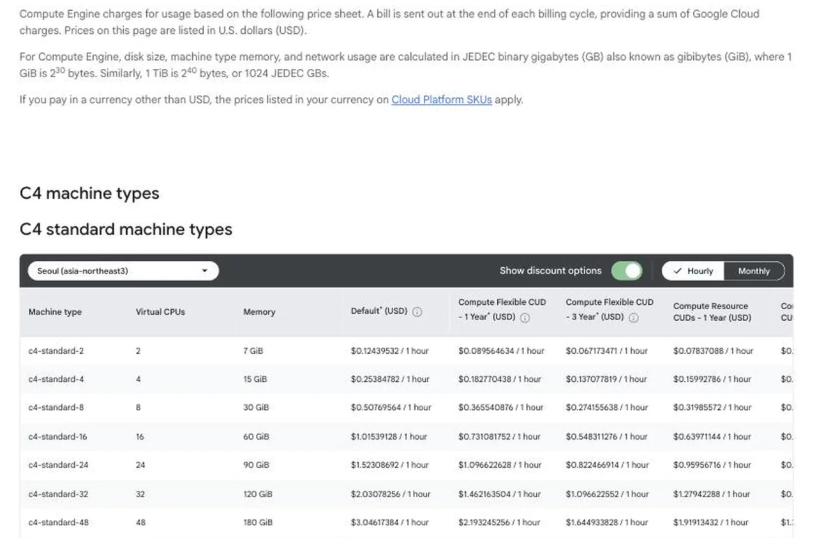Click the $3.04617384 default price for c4-standard-48

pyautogui.click(x=389, y=522)
